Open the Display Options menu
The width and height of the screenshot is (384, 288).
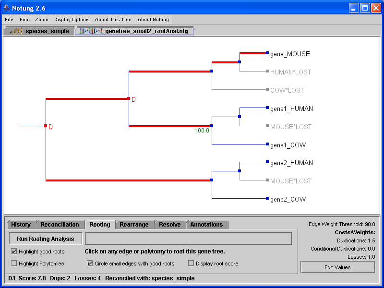click(x=72, y=20)
